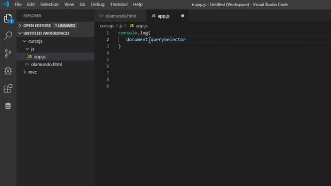Open the Debug view bug icon

click(8, 71)
